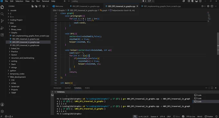
Task: Navigate forward with the arrow in title bar
Action: coord(69,1)
